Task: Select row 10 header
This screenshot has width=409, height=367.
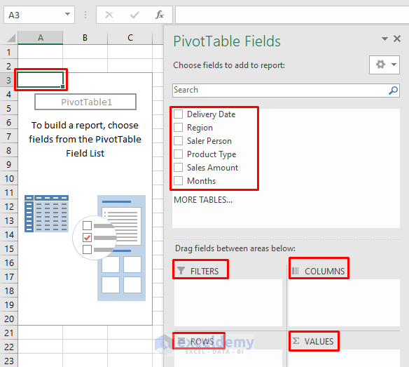Action: coord(8,178)
